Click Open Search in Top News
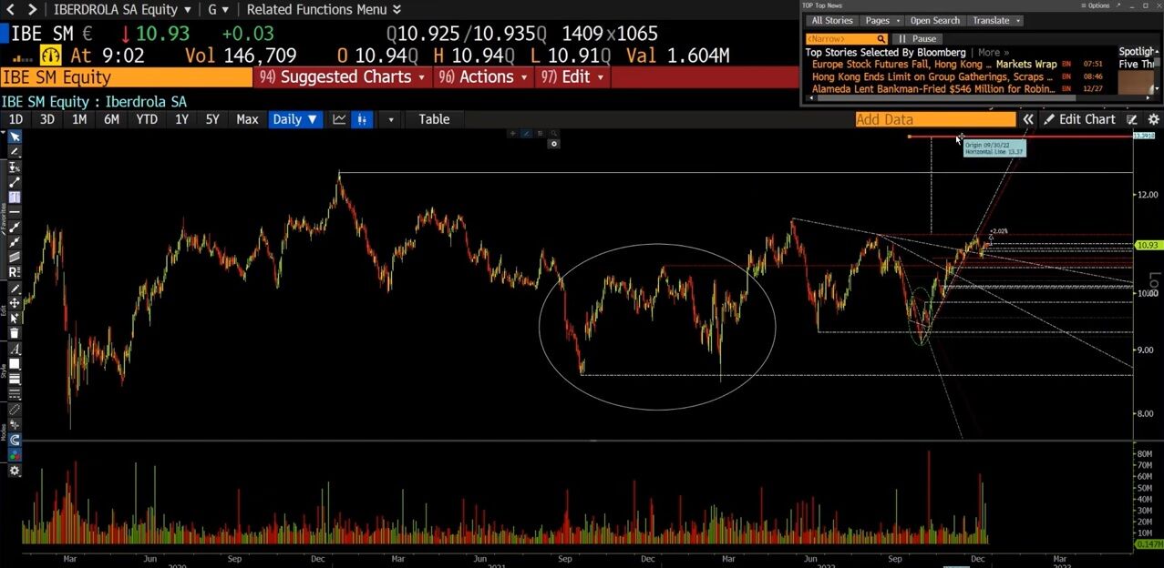 pyautogui.click(x=934, y=20)
